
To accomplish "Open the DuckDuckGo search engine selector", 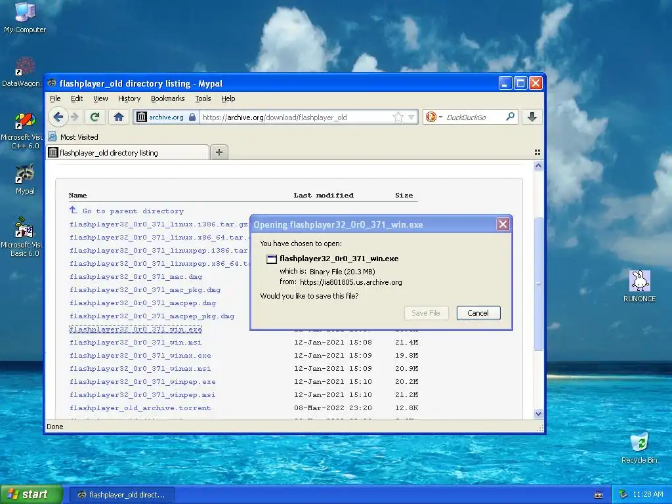I will [x=434, y=117].
